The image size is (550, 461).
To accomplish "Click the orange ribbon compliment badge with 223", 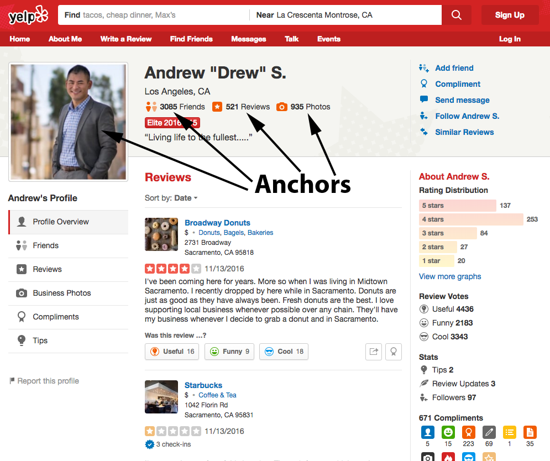I will 468,432.
